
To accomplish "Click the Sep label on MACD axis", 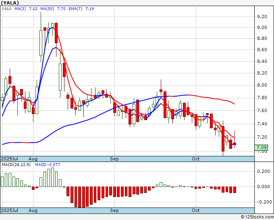I will pos(114,210).
